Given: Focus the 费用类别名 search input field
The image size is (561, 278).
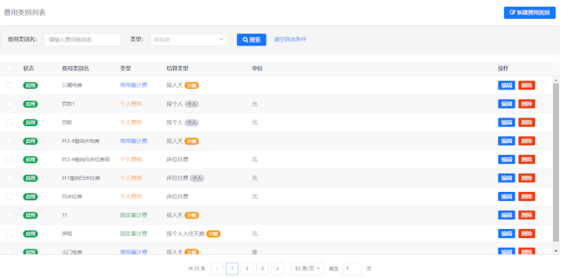Looking at the screenshot, I should click(82, 40).
